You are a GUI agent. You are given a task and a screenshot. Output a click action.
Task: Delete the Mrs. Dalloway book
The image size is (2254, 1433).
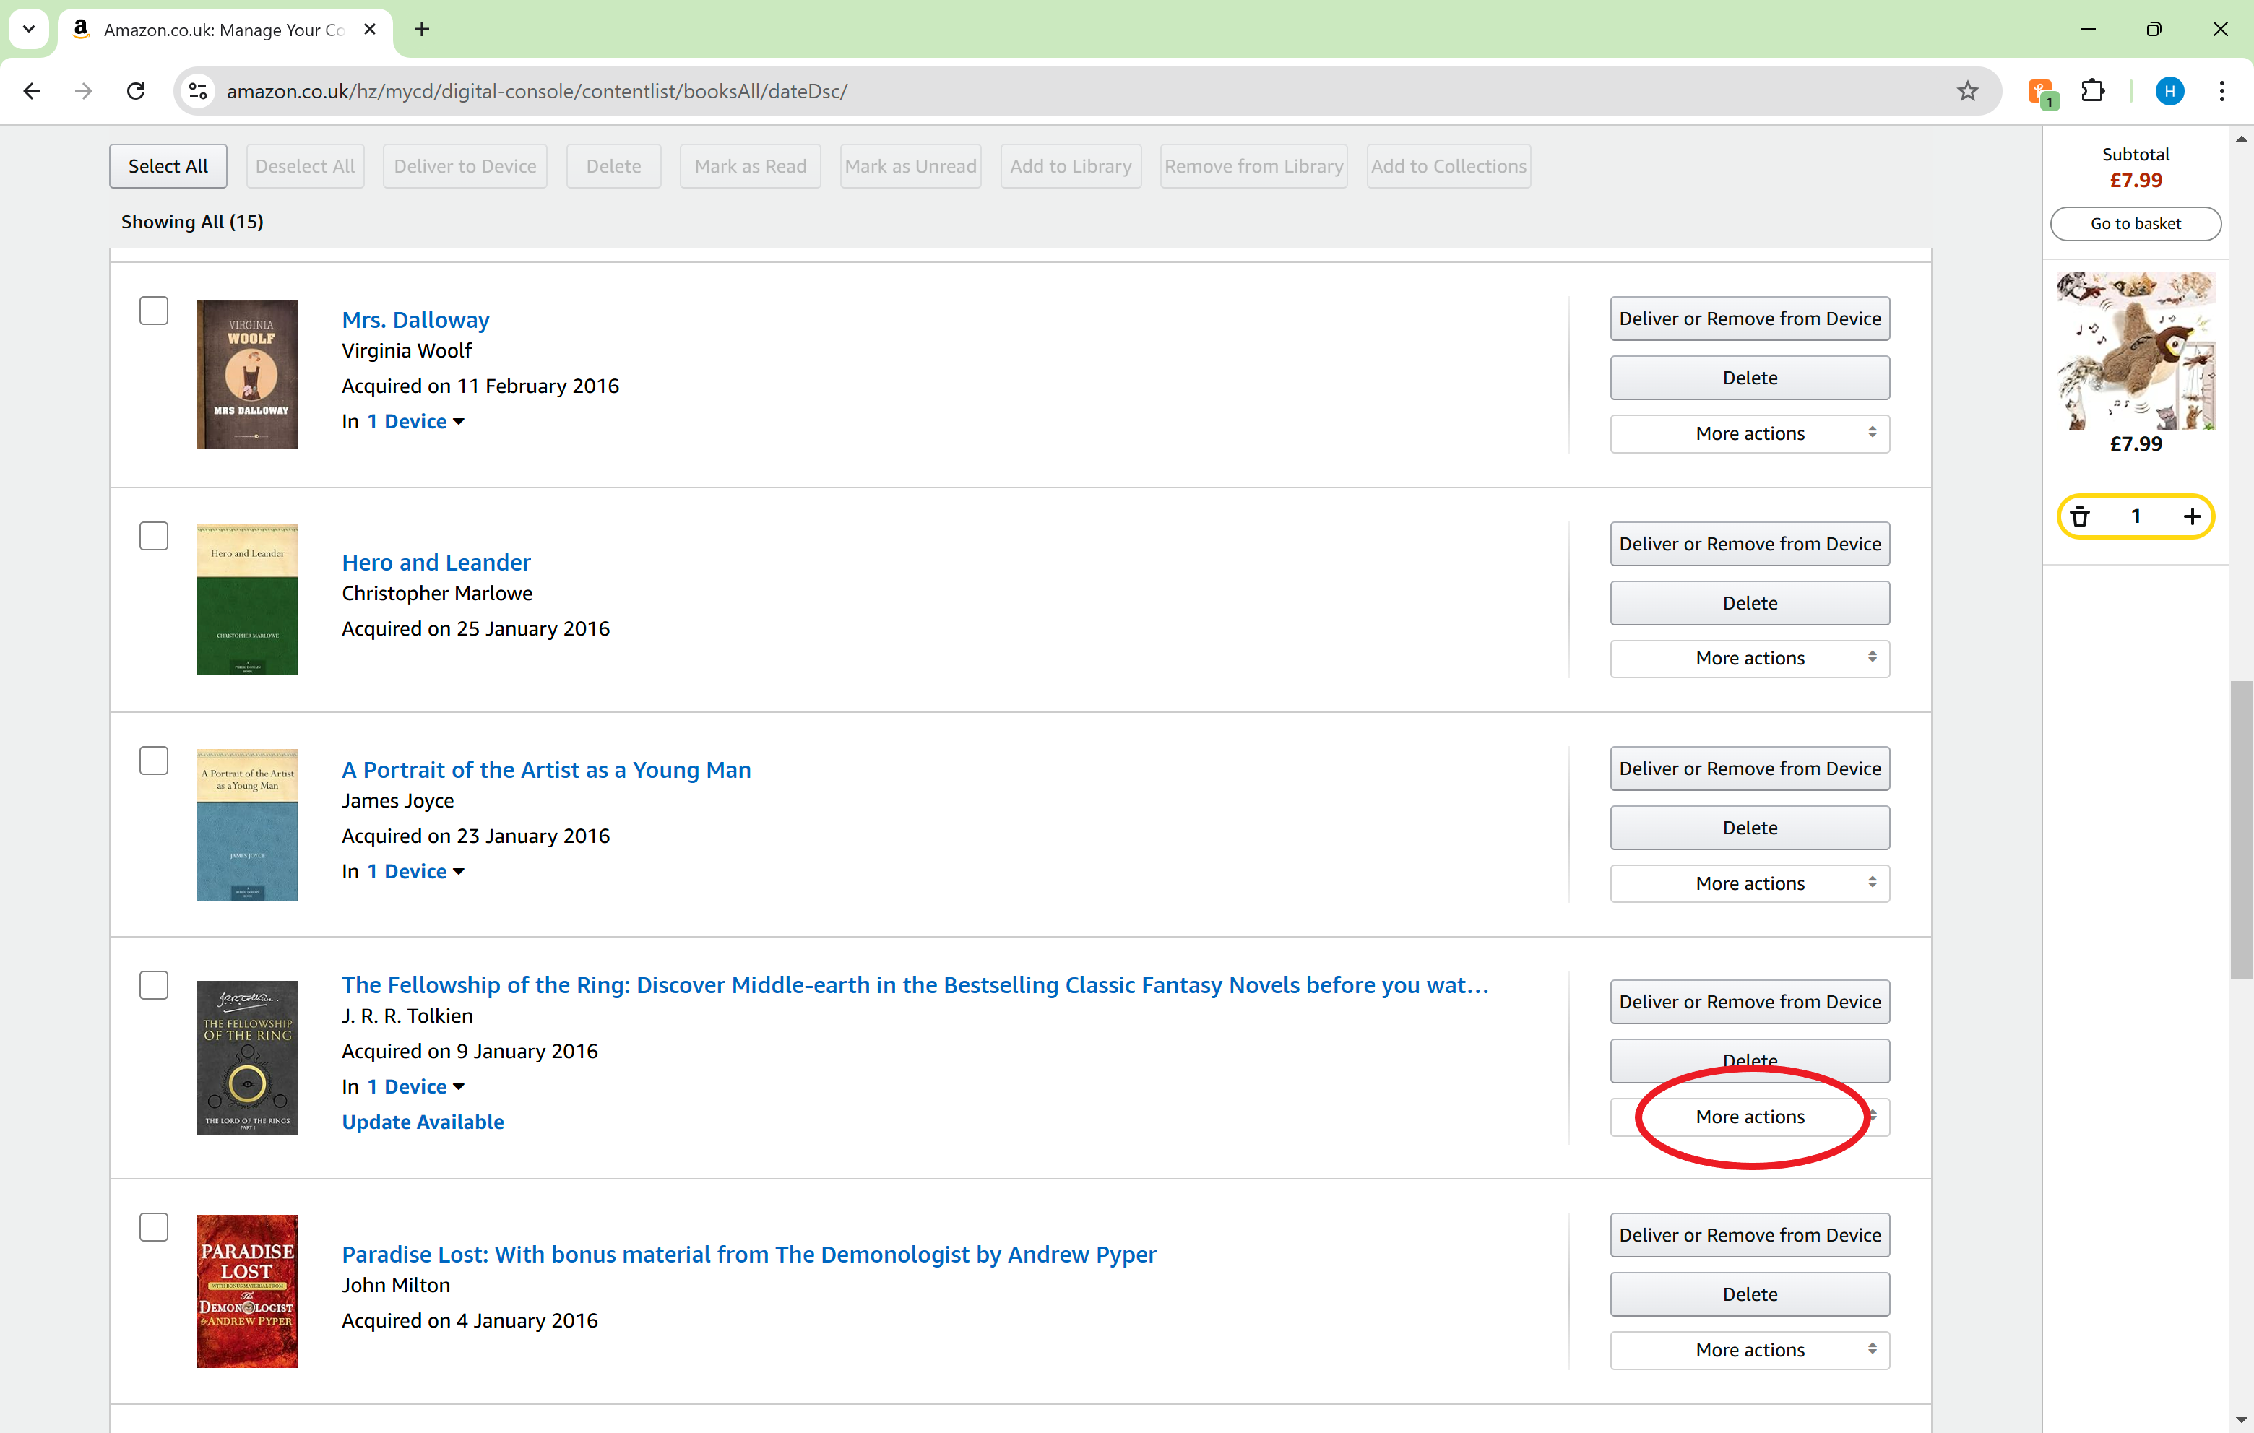point(1750,378)
